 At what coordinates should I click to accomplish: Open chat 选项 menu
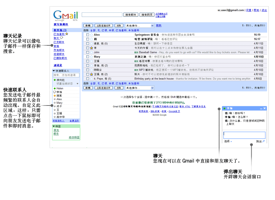[x=228, y=141]
